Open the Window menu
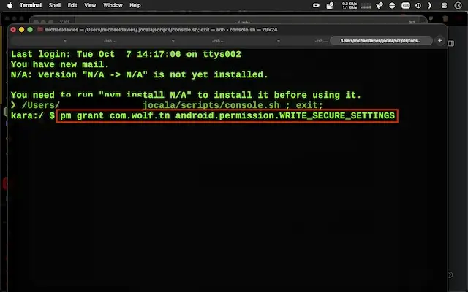 (x=113, y=5)
